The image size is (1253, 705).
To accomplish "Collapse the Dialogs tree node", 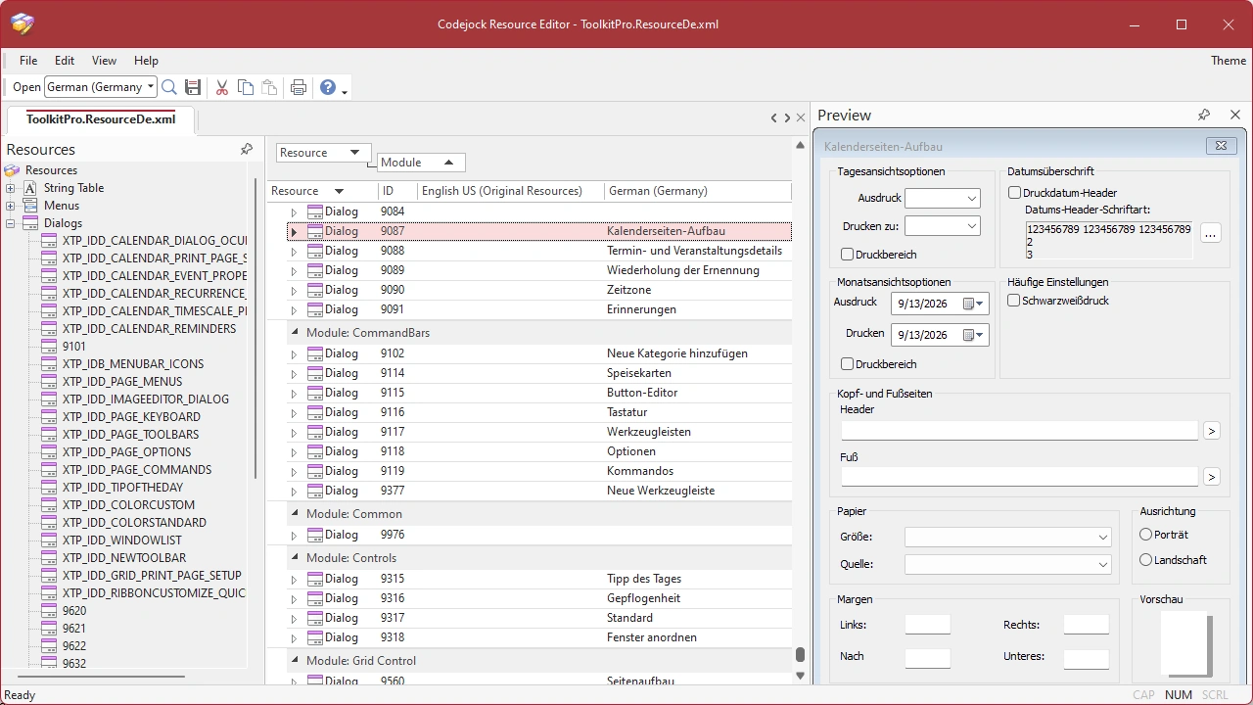I will tap(11, 223).
